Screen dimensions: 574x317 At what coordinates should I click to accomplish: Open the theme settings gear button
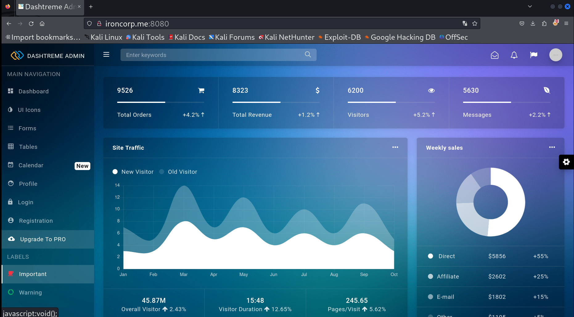point(566,162)
